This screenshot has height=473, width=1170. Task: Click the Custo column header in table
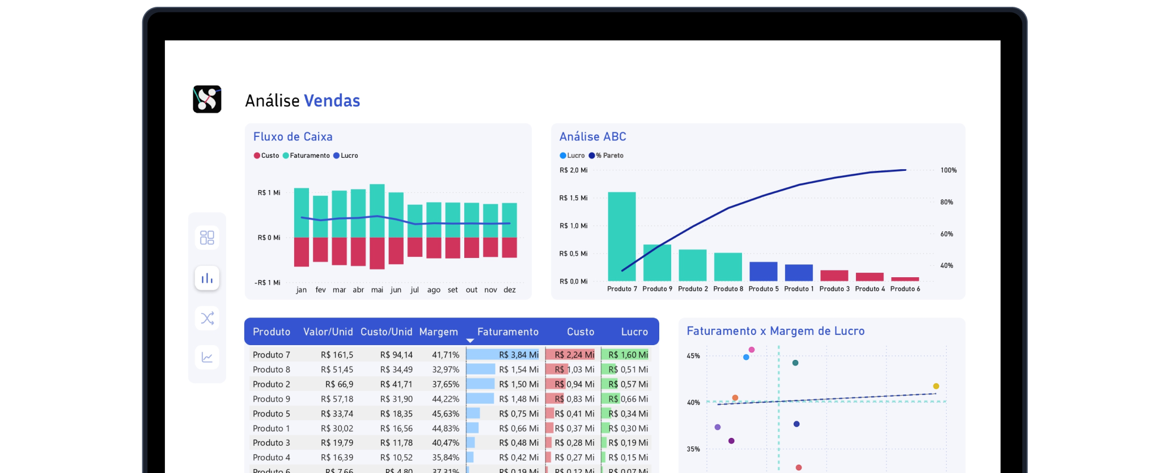click(581, 332)
